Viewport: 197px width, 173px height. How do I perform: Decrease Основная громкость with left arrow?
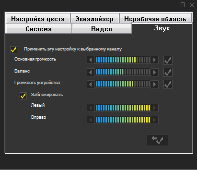pyautogui.click(x=91, y=60)
